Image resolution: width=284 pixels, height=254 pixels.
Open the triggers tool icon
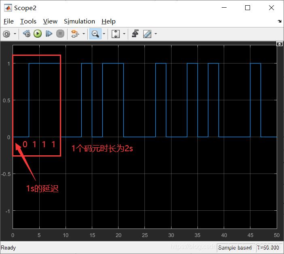[135, 34]
